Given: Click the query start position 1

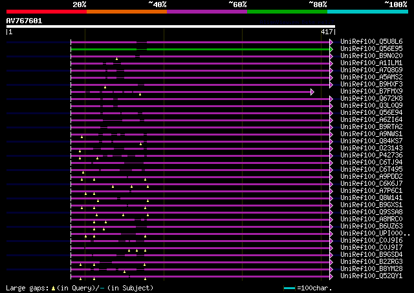Looking at the screenshot, I should tap(10, 32).
